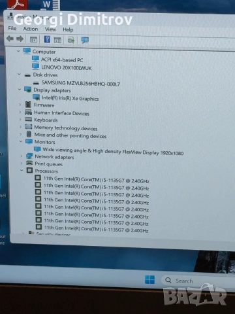Click the show/hide console tree icon
235x314 pixels.
(x=33, y=39)
